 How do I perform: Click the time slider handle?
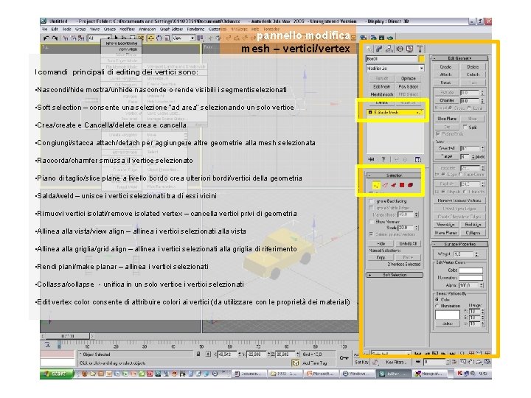click(x=68, y=336)
